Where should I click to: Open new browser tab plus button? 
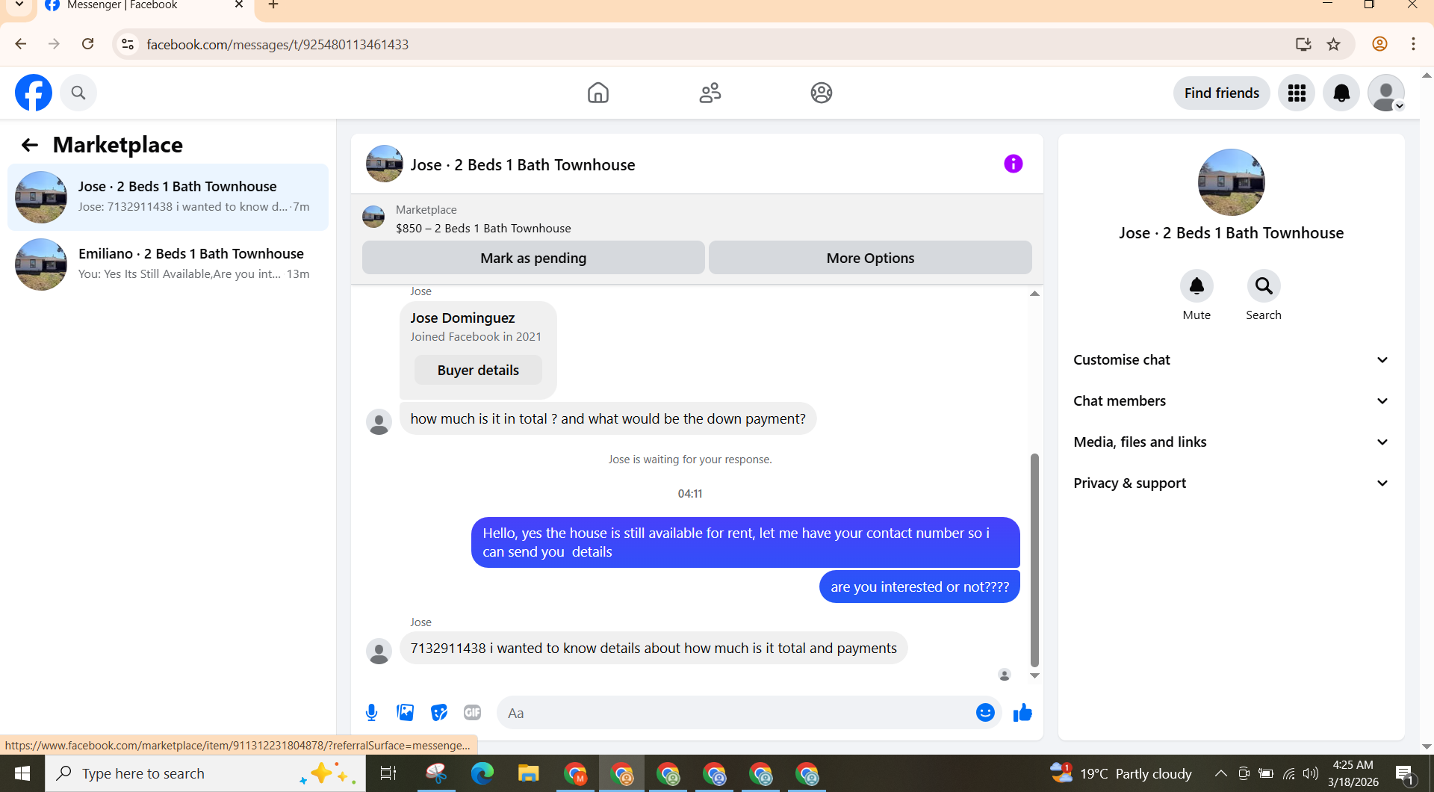click(273, 5)
